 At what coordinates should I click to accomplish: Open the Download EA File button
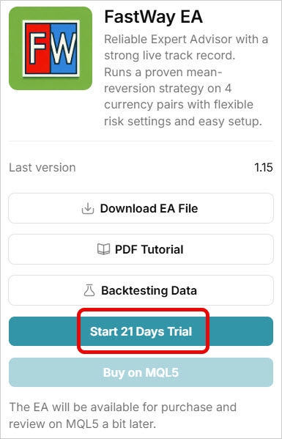click(x=141, y=208)
